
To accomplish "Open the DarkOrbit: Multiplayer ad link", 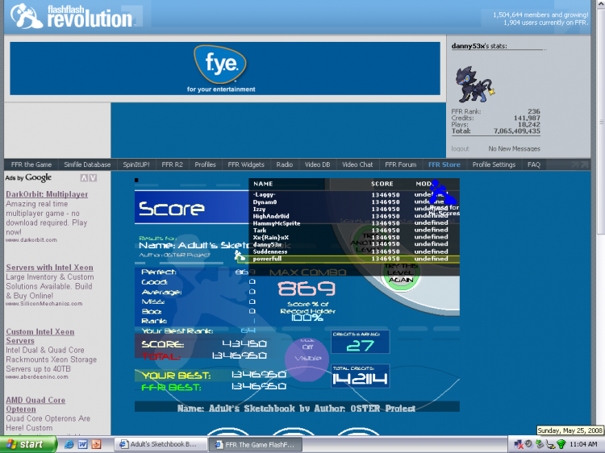I will tap(47, 194).
